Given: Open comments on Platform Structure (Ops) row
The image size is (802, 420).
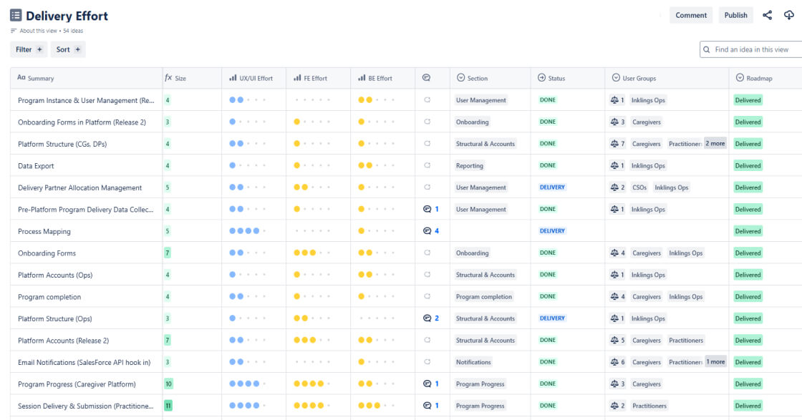Looking at the screenshot, I should [x=430, y=318].
